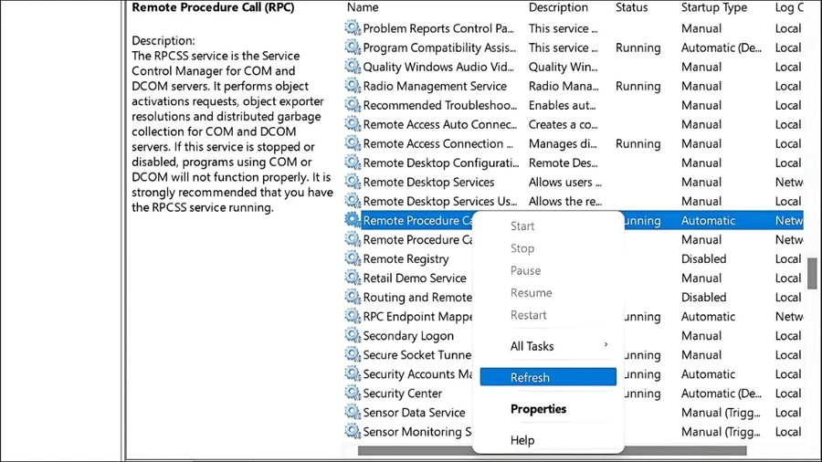The width and height of the screenshot is (822, 462).
Task: Click gear icon of Secondary Logon service
Action: 353,335
